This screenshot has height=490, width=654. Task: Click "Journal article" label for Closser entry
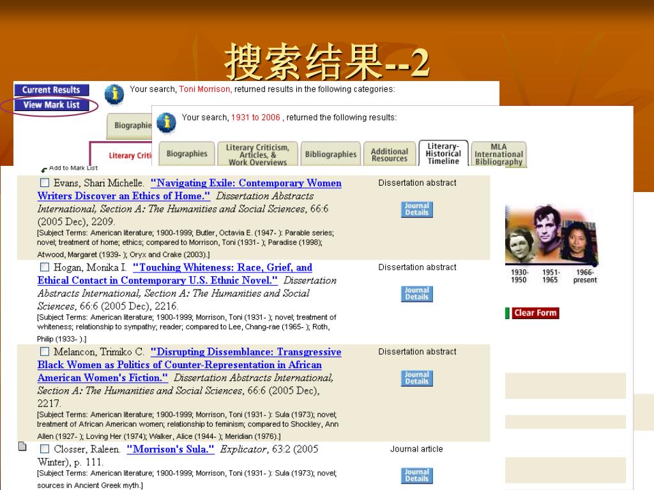pyautogui.click(x=416, y=449)
